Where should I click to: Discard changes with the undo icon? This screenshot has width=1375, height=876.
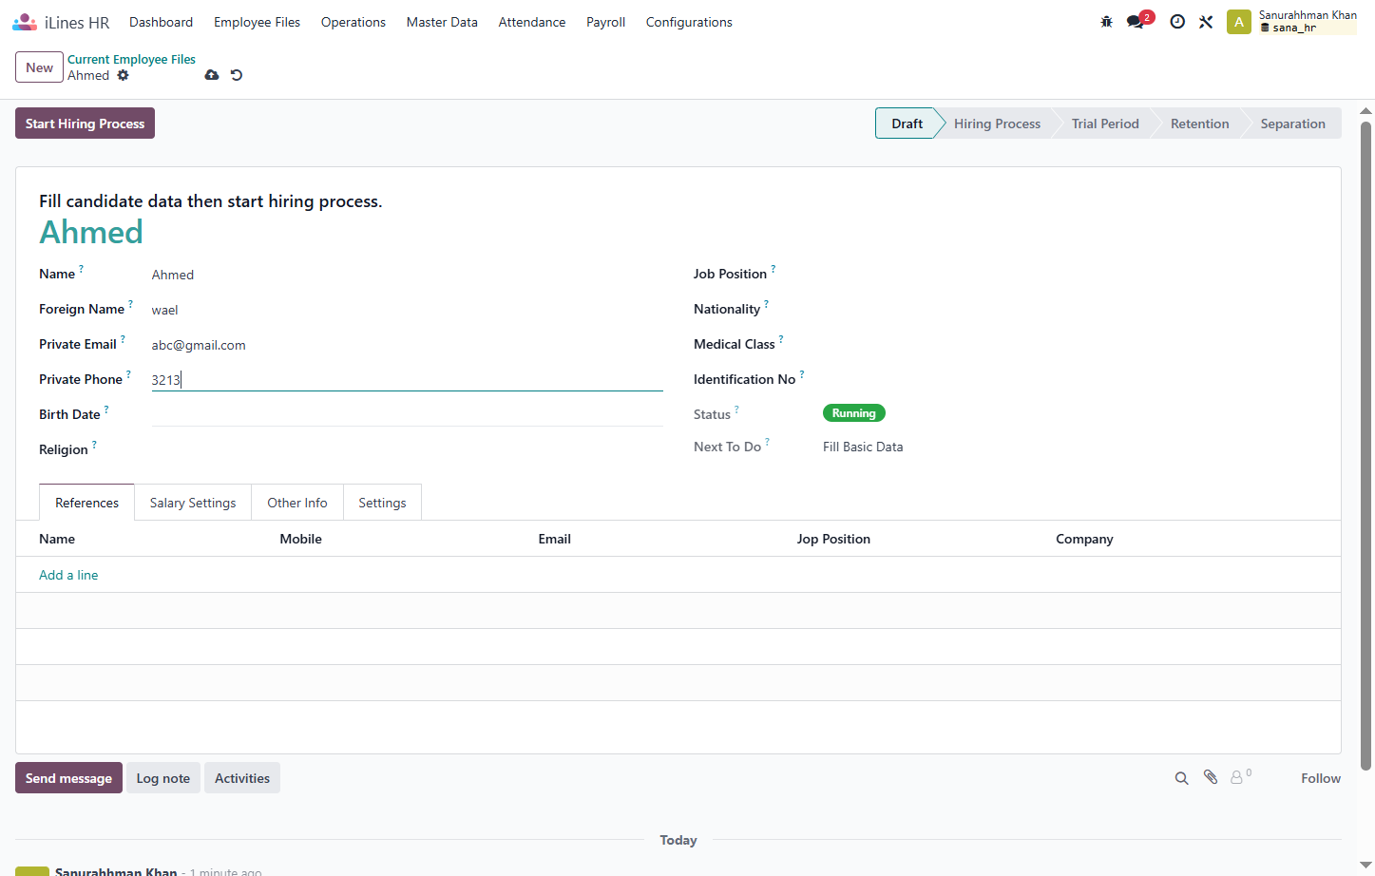(x=237, y=75)
